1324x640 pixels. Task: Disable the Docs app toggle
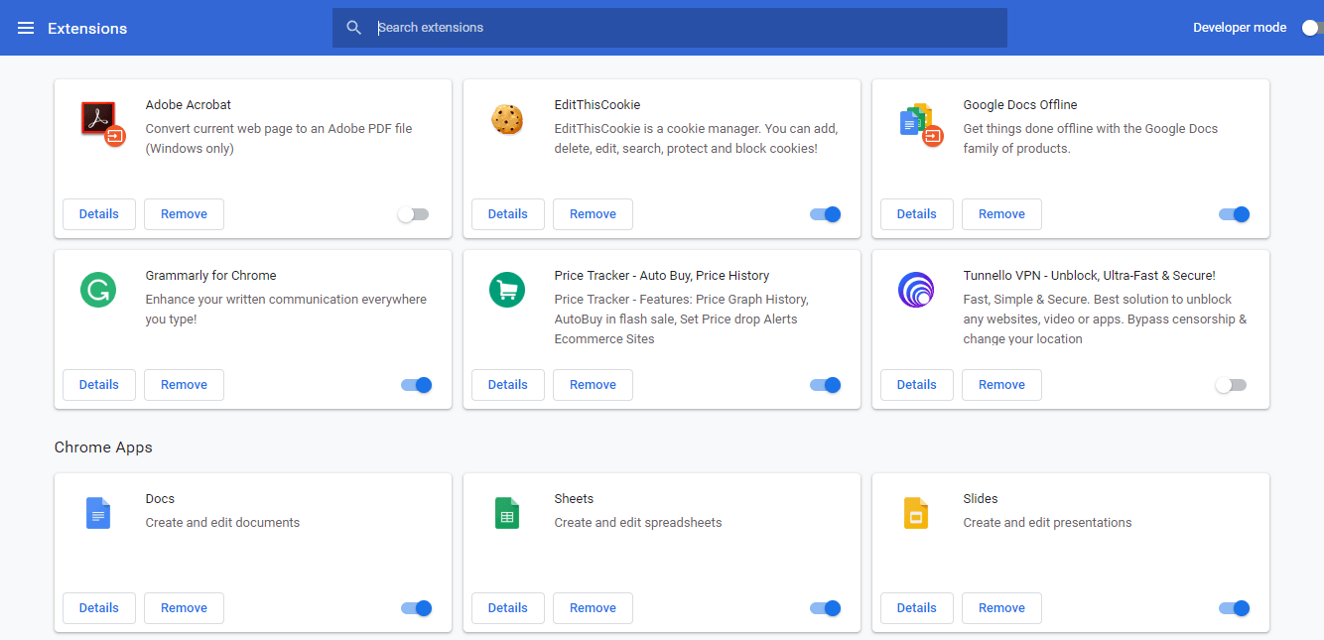pyautogui.click(x=417, y=608)
